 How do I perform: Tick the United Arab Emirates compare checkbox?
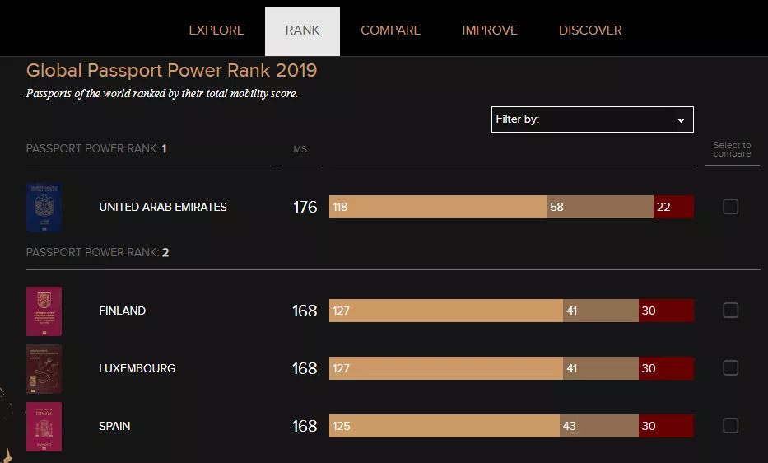pos(730,207)
